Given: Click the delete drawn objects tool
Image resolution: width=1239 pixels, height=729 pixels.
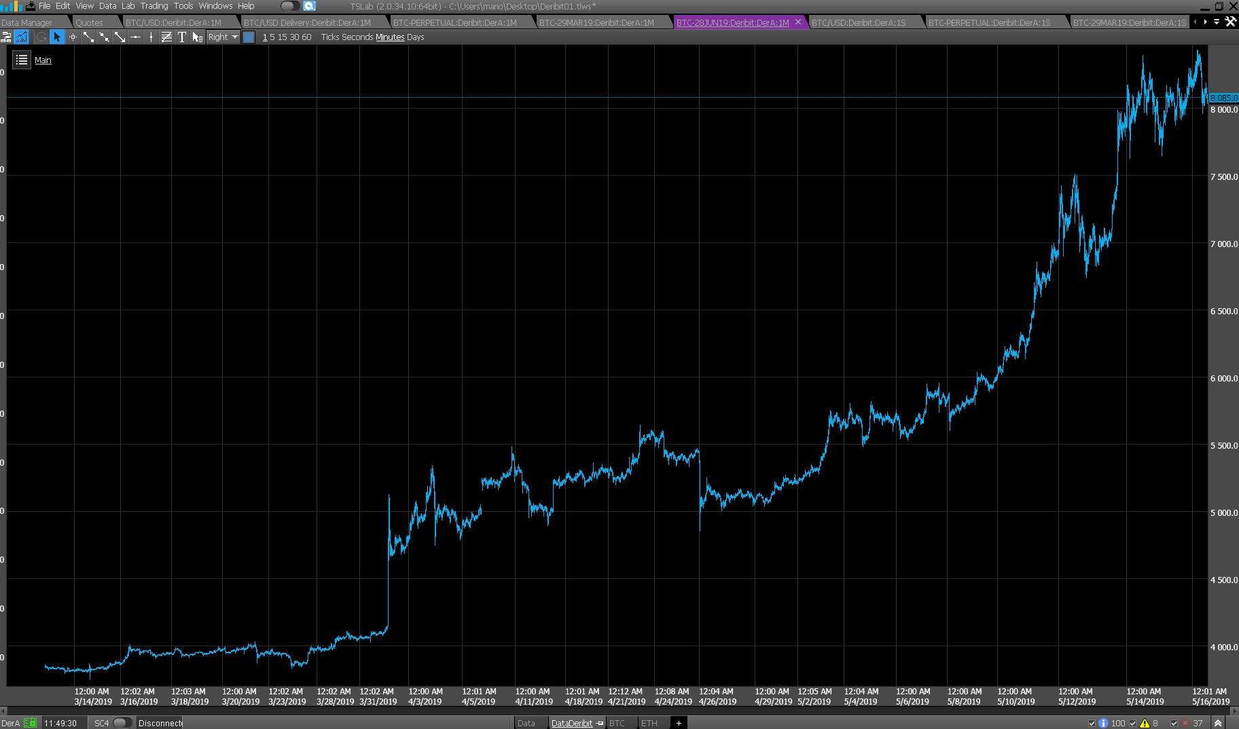Looking at the screenshot, I should coord(198,37).
